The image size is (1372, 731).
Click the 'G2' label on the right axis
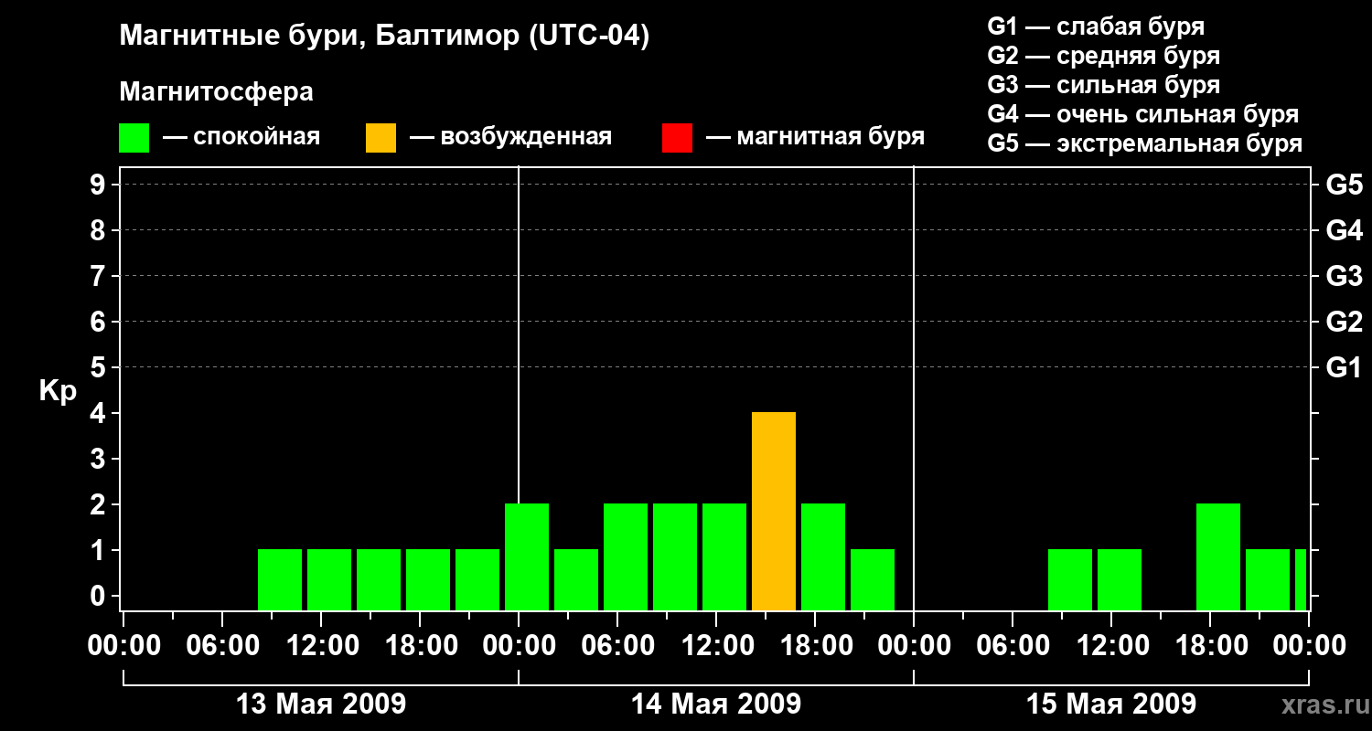click(1344, 322)
